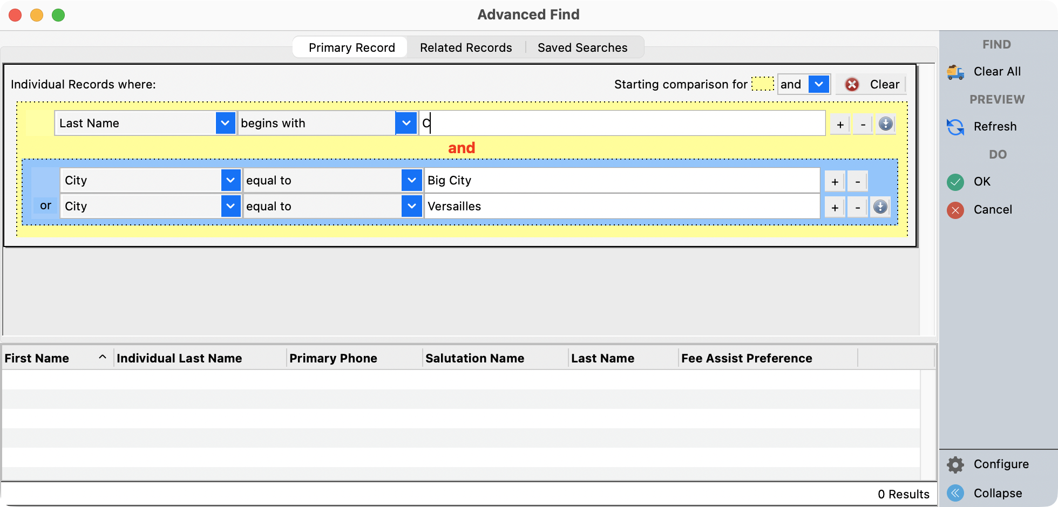
Task: Open the 'begins with' operator dropdown
Action: (x=405, y=123)
